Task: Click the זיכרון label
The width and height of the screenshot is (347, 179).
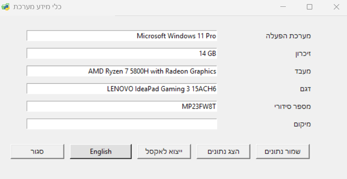Action: coord(303,54)
